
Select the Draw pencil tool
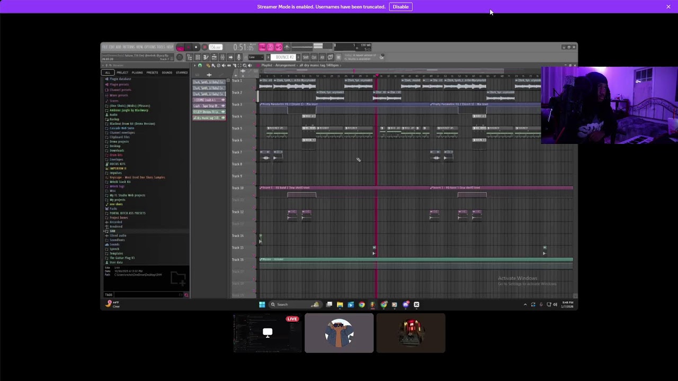[208, 65]
